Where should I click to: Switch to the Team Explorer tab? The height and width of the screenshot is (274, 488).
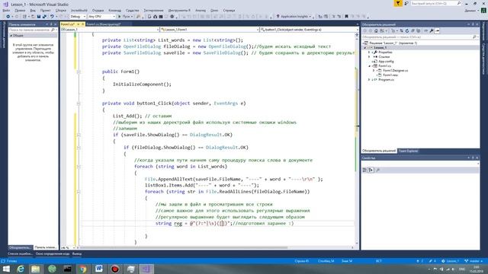click(x=409, y=151)
